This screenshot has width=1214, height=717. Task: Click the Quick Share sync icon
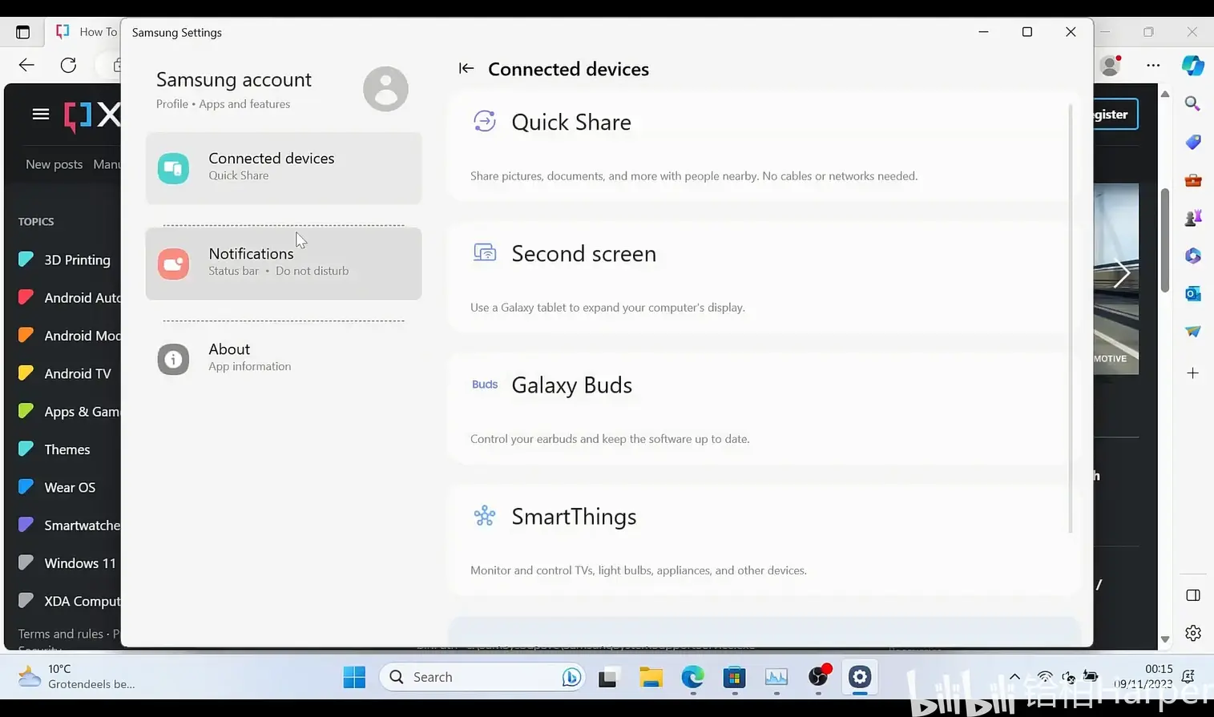[485, 121]
